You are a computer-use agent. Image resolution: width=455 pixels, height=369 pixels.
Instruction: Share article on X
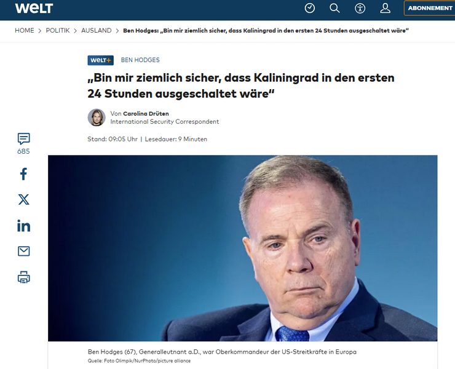(23, 199)
